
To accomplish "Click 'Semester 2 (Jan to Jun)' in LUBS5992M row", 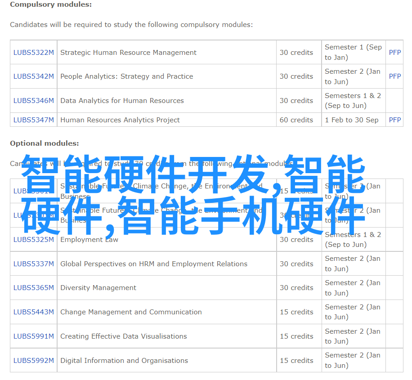I will point(353,360).
